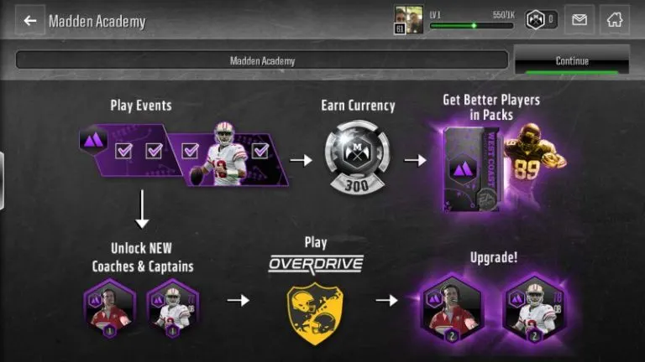Click the first checked event checkbox

pyautogui.click(x=123, y=151)
